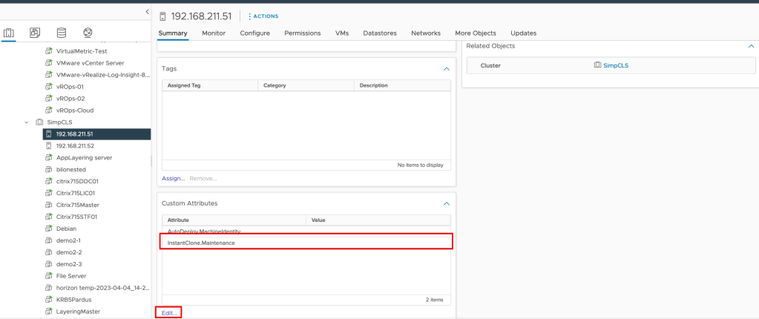Click the Assign link under Tags

tap(173, 179)
